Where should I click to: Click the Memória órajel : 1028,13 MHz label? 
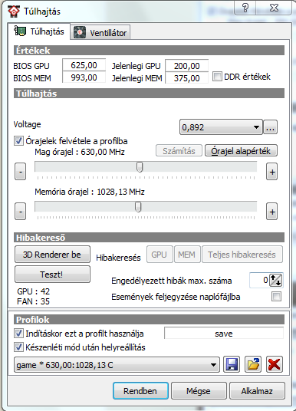pos(90,192)
